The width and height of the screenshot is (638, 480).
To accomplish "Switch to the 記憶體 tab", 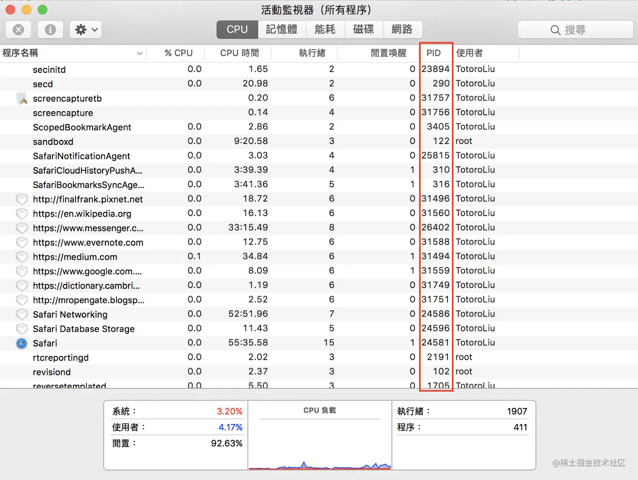I will pyautogui.click(x=282, y=30).
